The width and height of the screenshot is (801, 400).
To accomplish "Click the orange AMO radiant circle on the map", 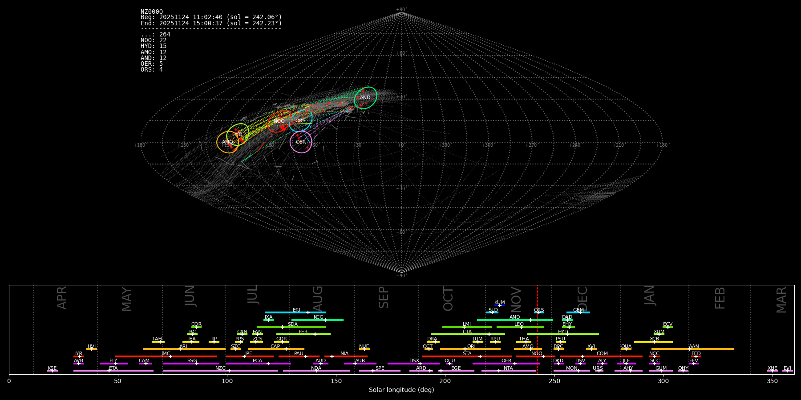I will pos(228,142).
